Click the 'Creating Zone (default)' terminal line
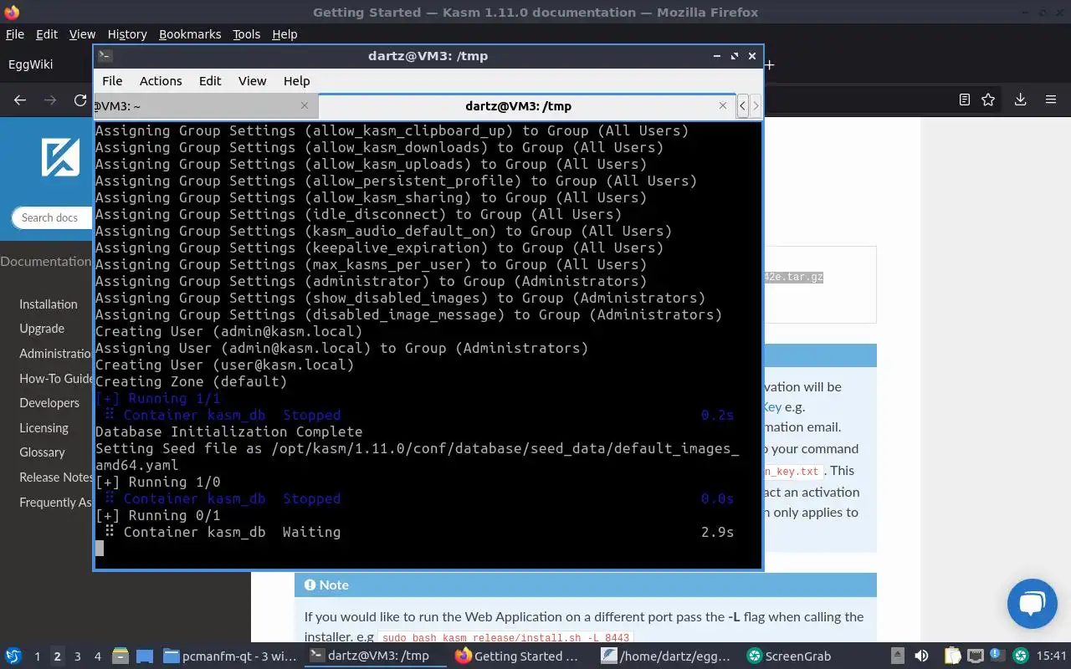Viewport: 1071px width, 669px height. (x=191, y=381)
